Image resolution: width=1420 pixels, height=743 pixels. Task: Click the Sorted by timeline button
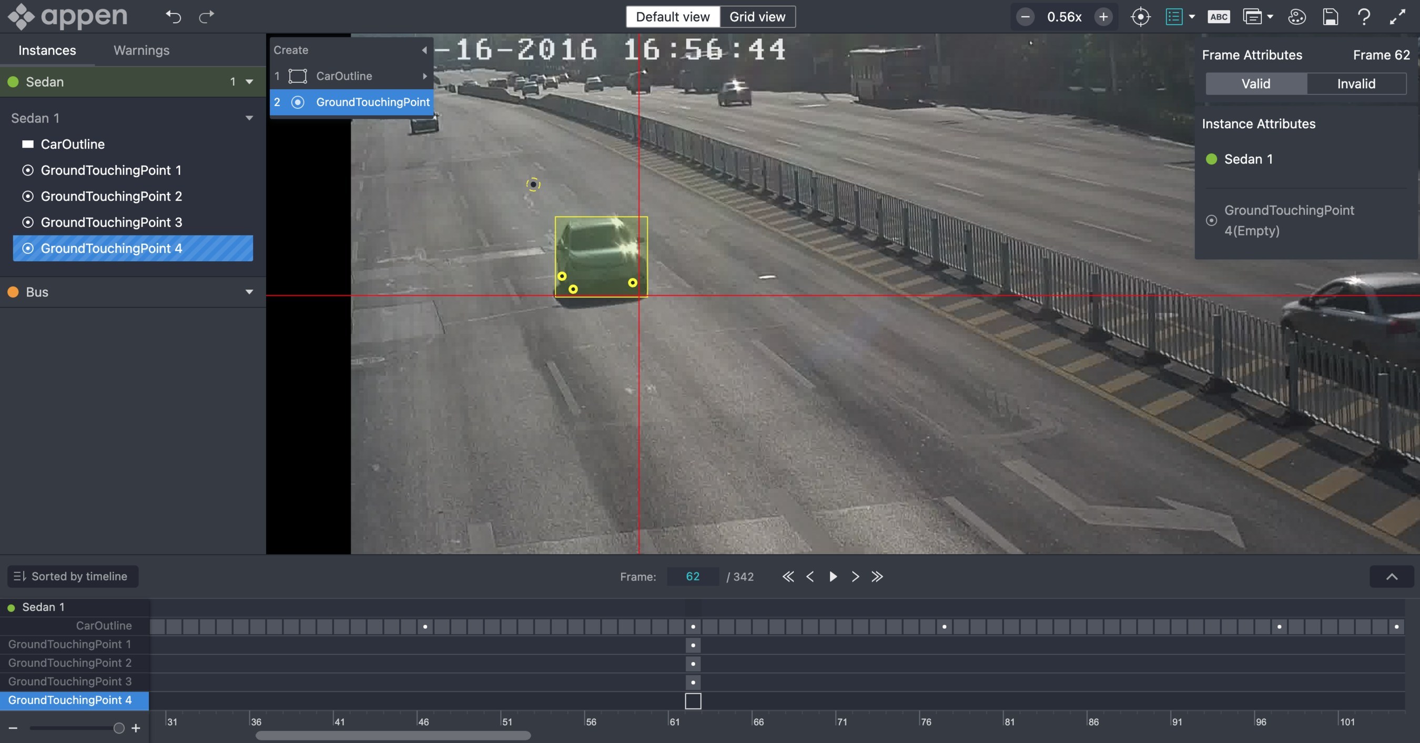(73, 576)
